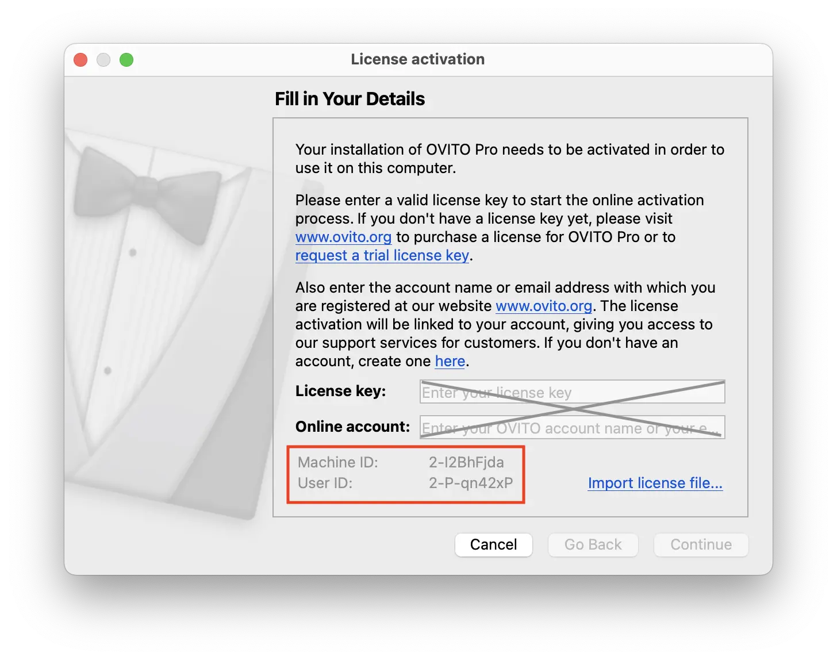
Task: Select the Machine ID value 2-I2BhFjda
Action: (x=466, y=462)
